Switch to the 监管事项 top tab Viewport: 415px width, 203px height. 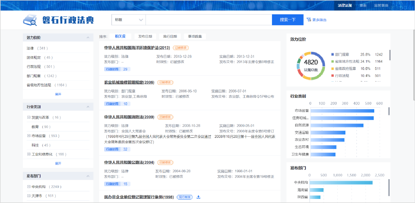tap(381, 5)
